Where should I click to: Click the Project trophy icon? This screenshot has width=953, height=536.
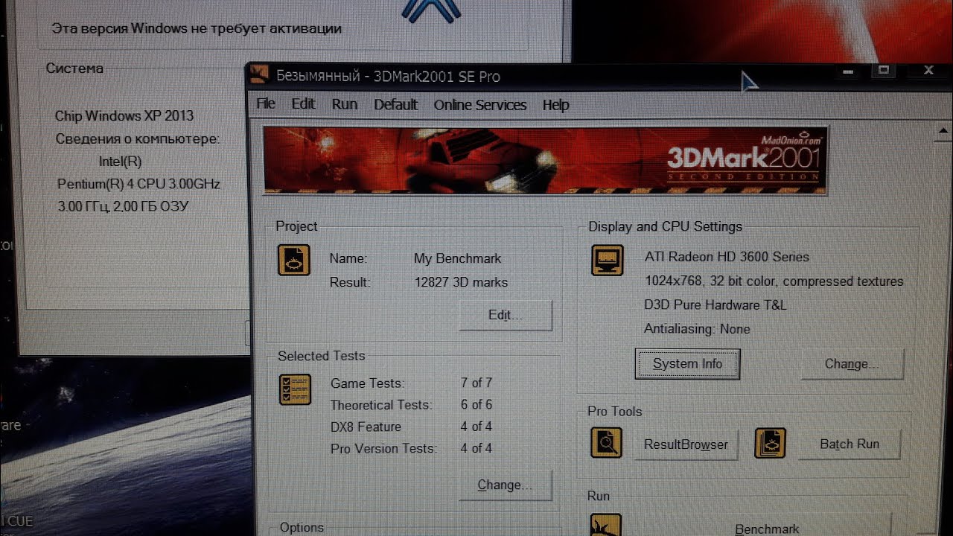pos(294,260)
